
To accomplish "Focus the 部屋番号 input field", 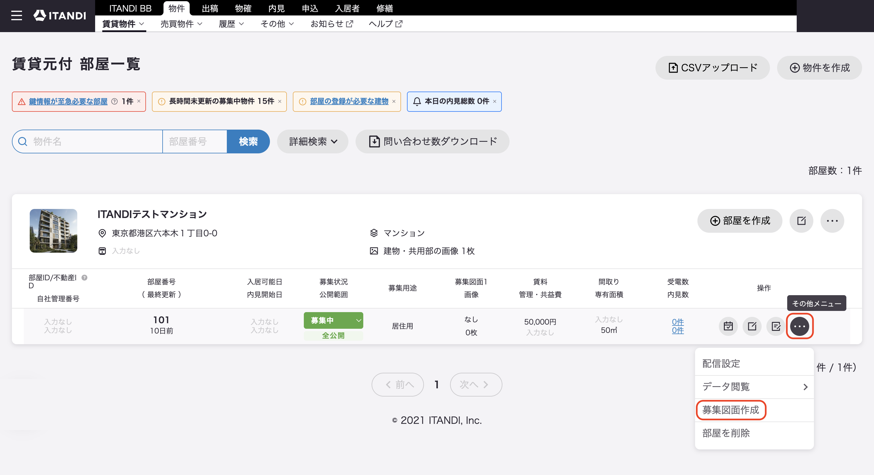I will pyautogui.click(x=195, y=141).
